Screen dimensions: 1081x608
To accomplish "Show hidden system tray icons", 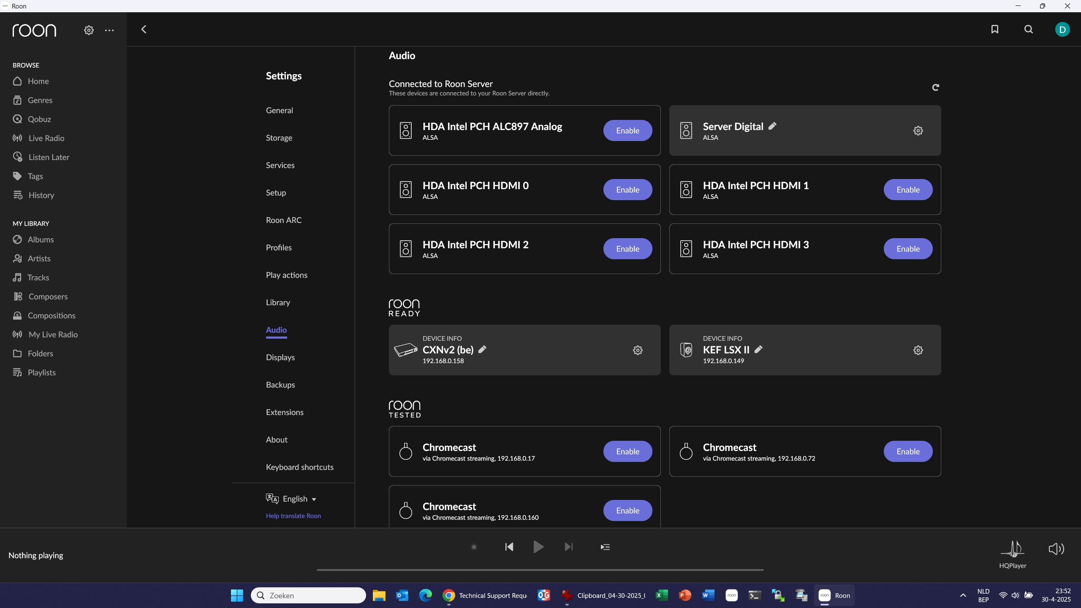I will pos(963,595).
